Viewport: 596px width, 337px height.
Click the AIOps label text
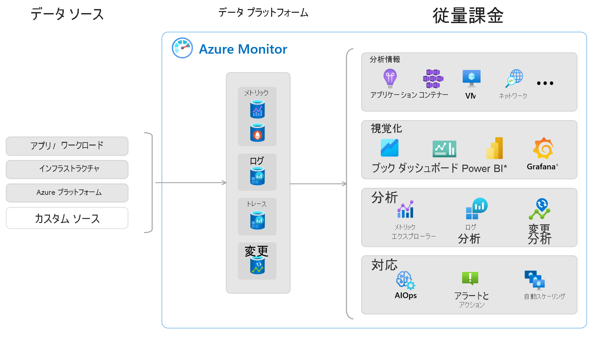[406, 295]
